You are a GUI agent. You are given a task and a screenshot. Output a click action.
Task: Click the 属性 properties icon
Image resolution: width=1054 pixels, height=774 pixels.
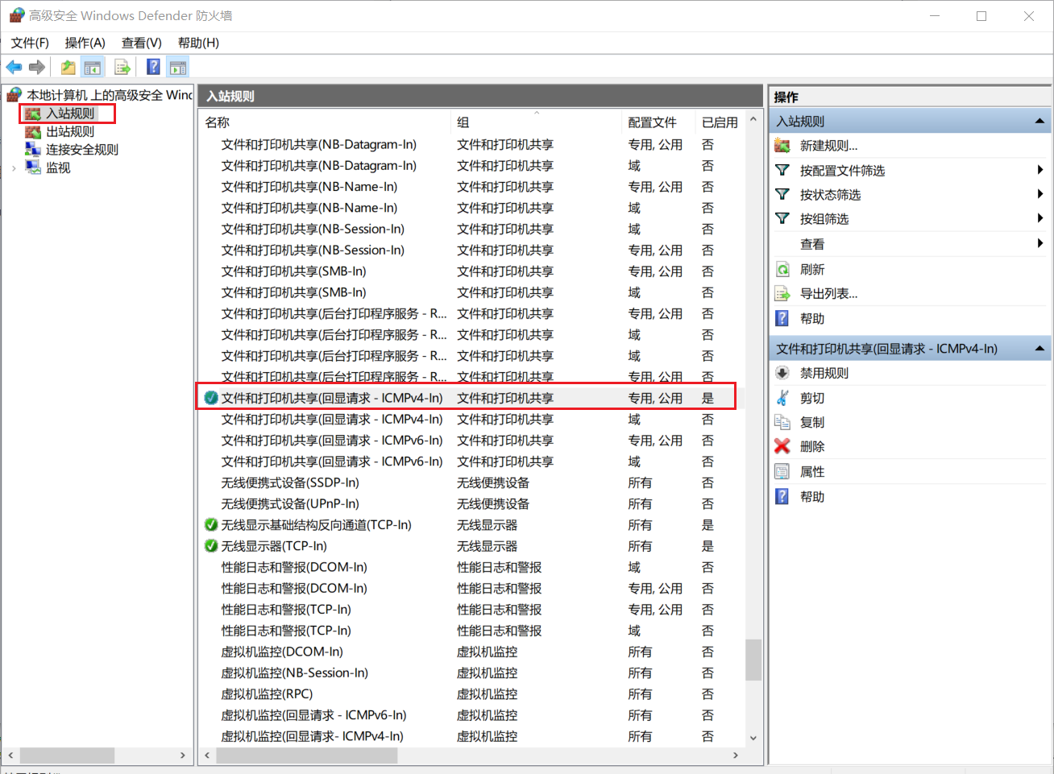click(782, 472)
